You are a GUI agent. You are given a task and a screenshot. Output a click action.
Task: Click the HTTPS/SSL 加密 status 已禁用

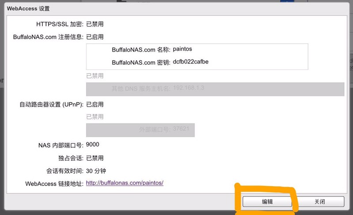pyautogui.click(x=95, y=24)
